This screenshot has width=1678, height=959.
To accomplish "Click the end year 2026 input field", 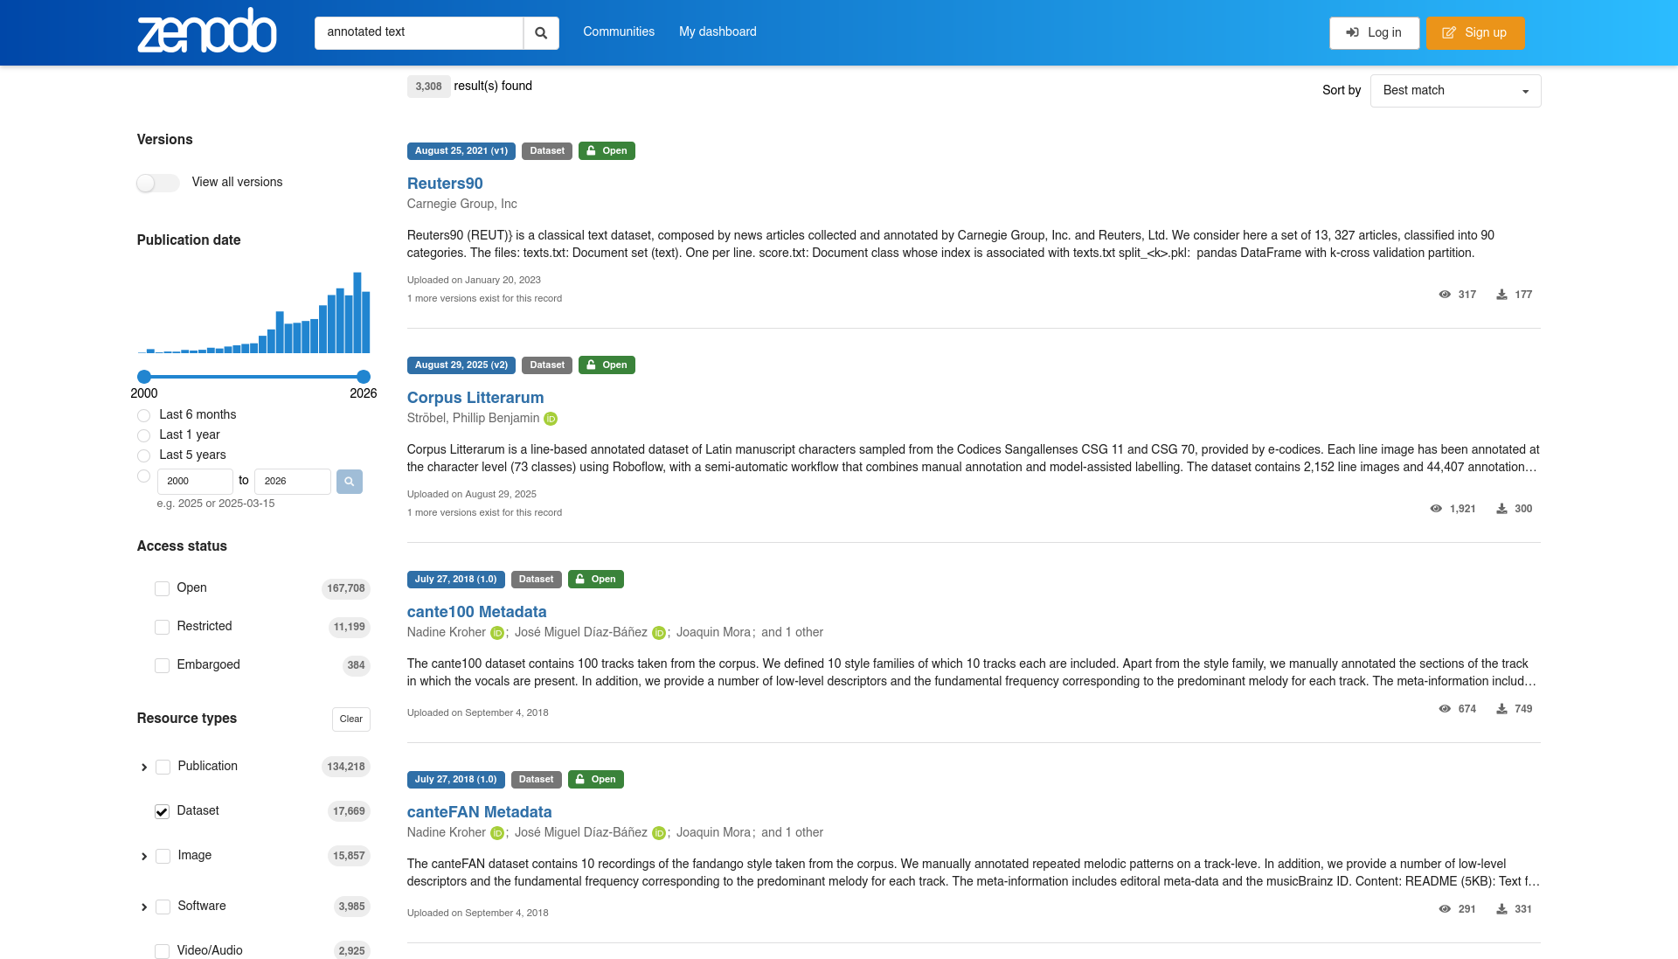I will (x=293, y=482).
